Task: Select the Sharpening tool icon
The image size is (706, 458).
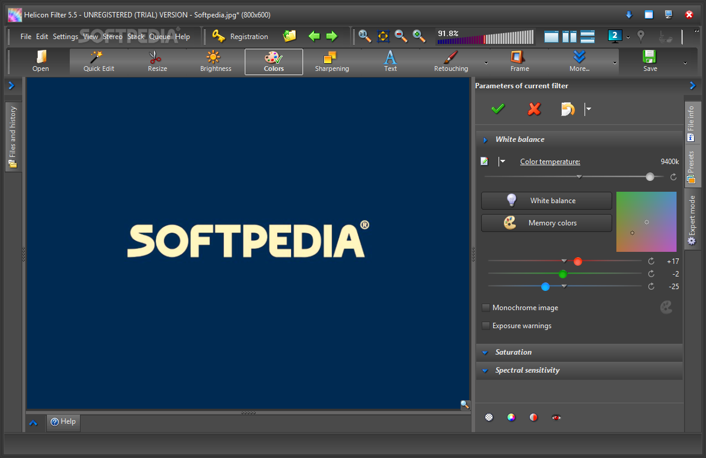Action: 331,58
